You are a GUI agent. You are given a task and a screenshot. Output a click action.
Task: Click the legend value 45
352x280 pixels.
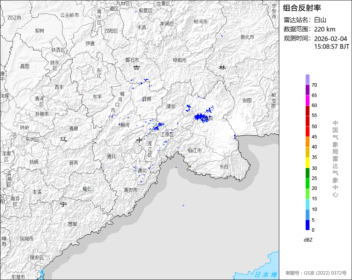click(314, 137)
